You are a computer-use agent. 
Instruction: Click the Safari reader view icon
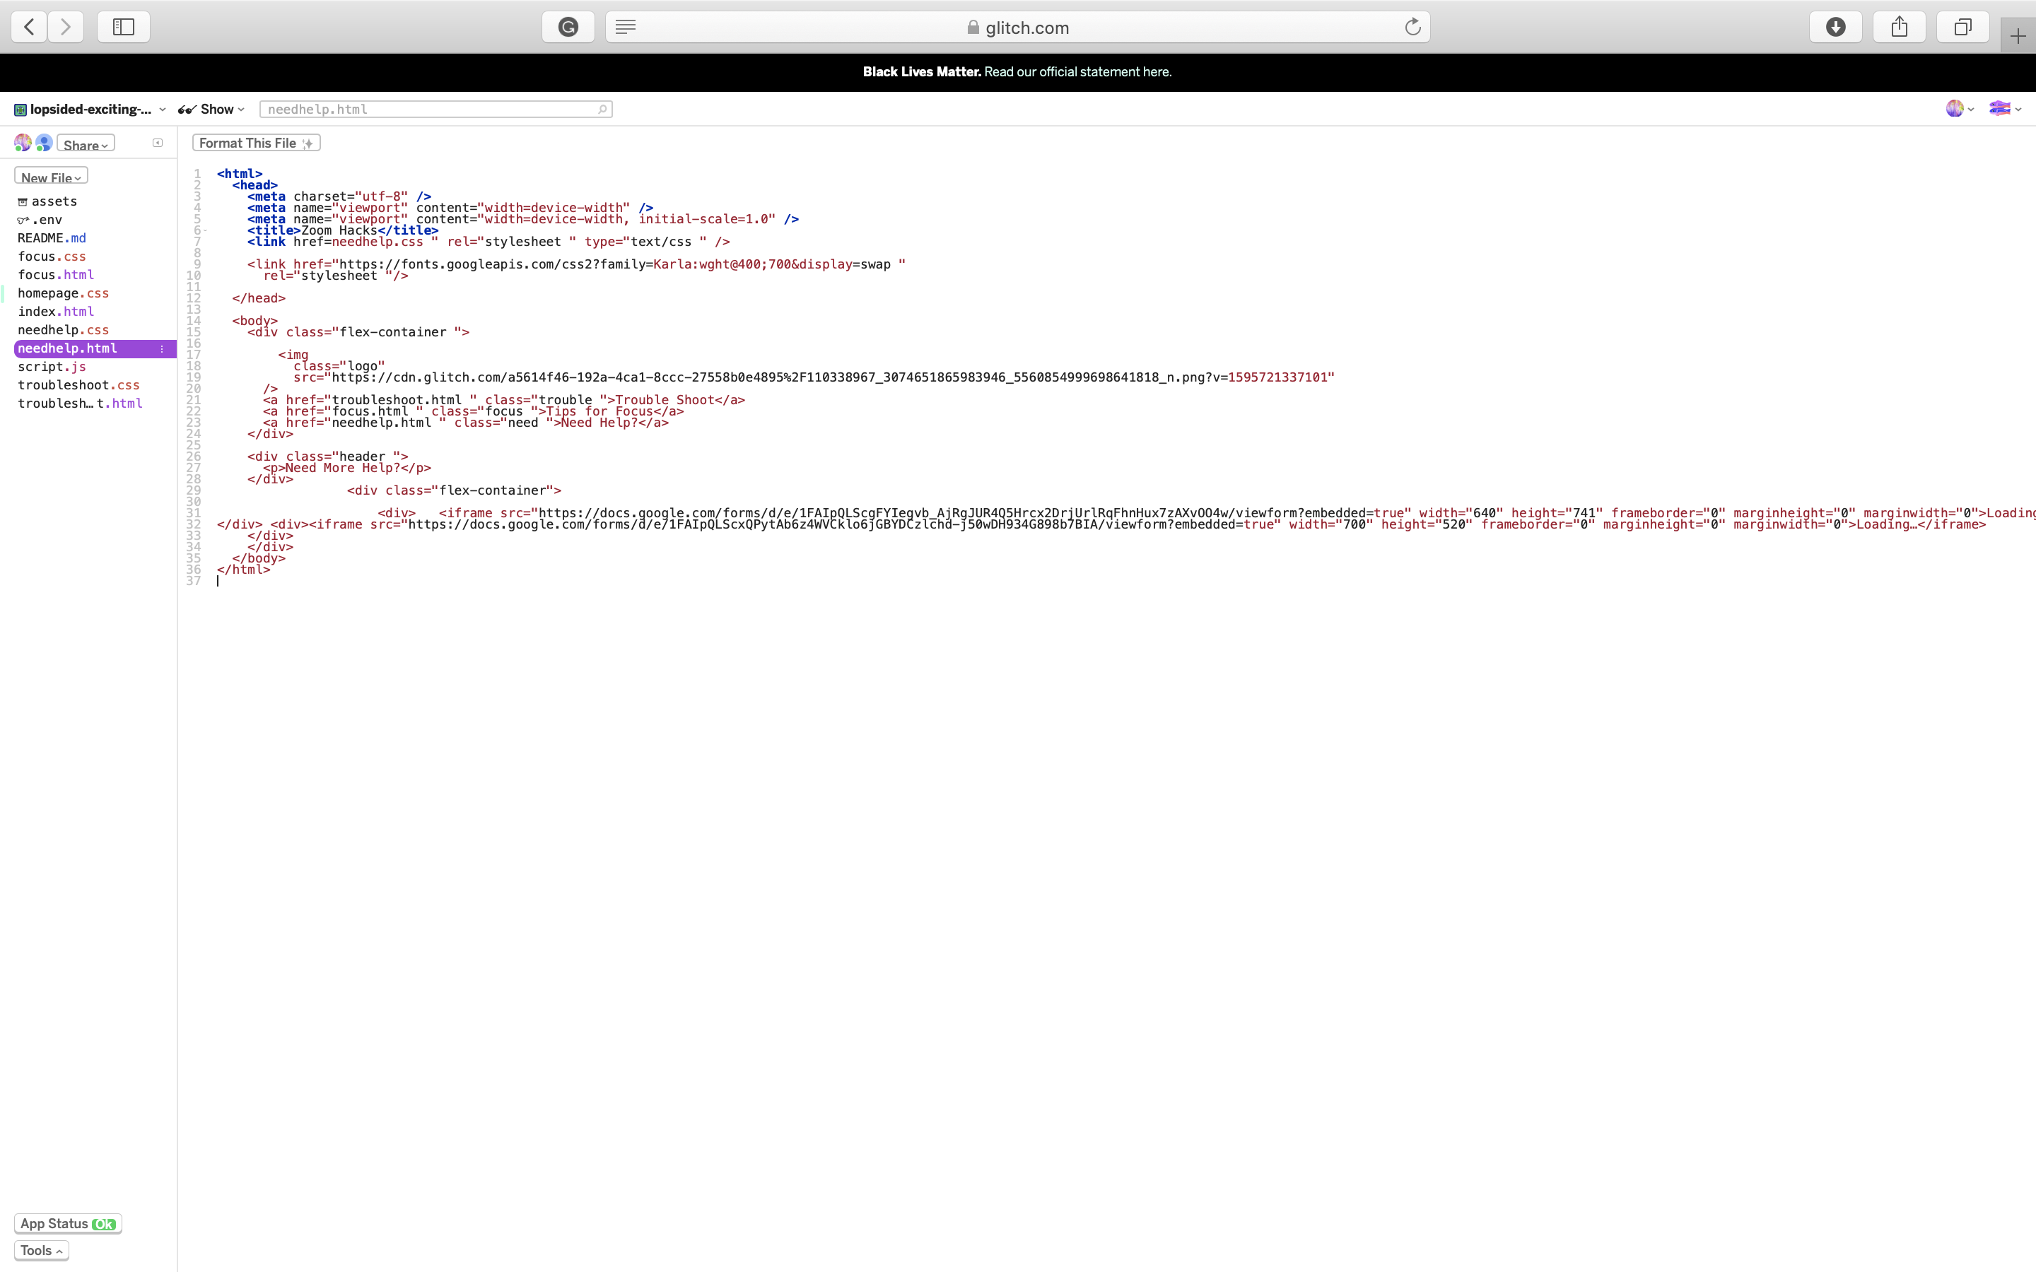point(625,27)
